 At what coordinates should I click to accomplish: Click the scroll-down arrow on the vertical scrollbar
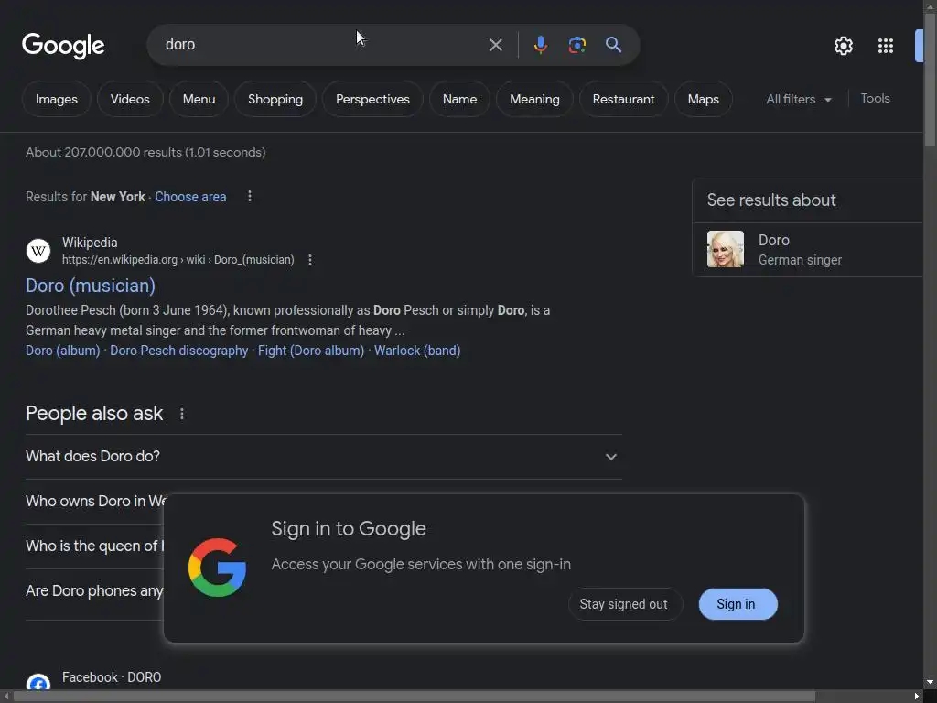pos(931,682)
